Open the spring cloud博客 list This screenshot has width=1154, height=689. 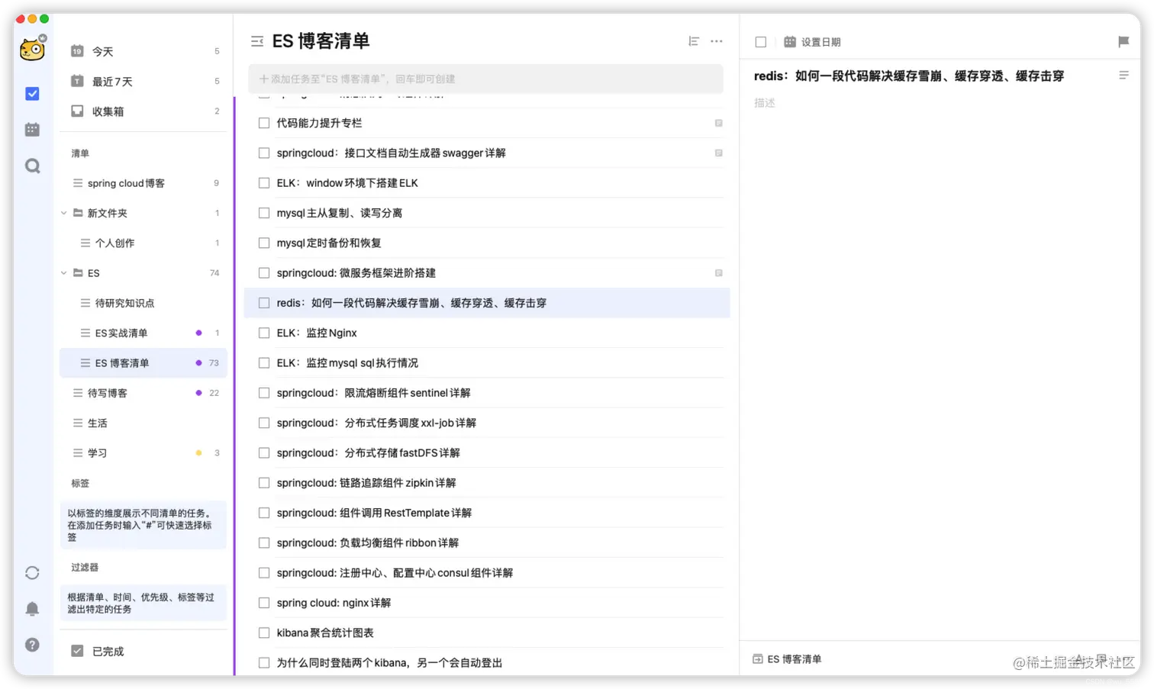click(126, 182)
